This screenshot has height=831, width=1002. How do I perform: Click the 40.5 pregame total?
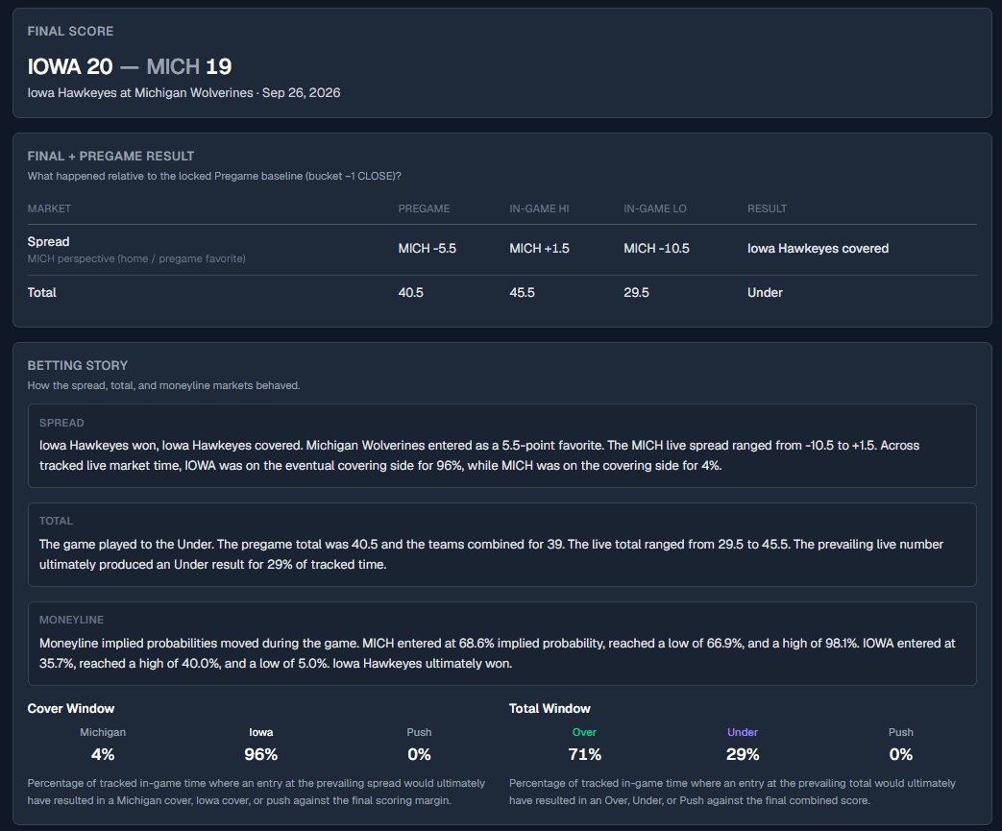coord(410,293)
